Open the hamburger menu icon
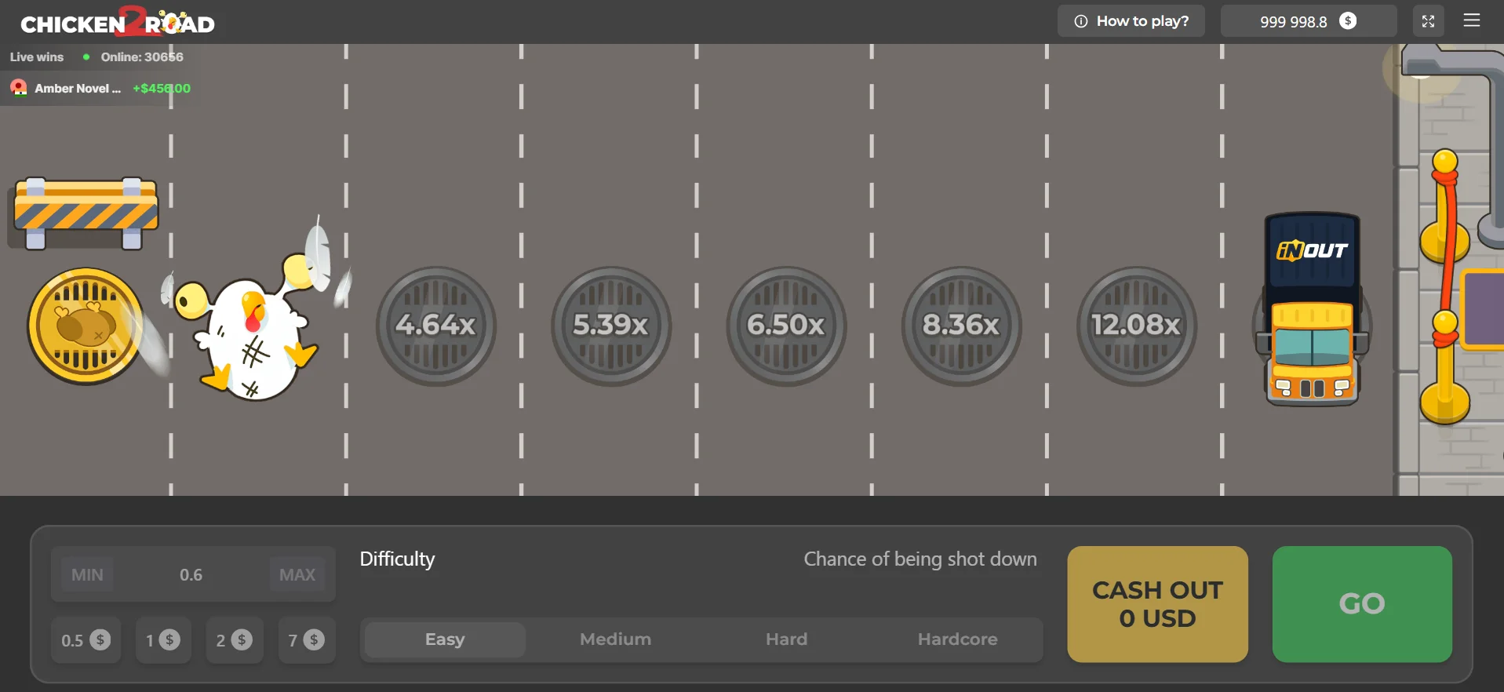This screenshot has width=1504, height=692. (x=1472, y=21)
